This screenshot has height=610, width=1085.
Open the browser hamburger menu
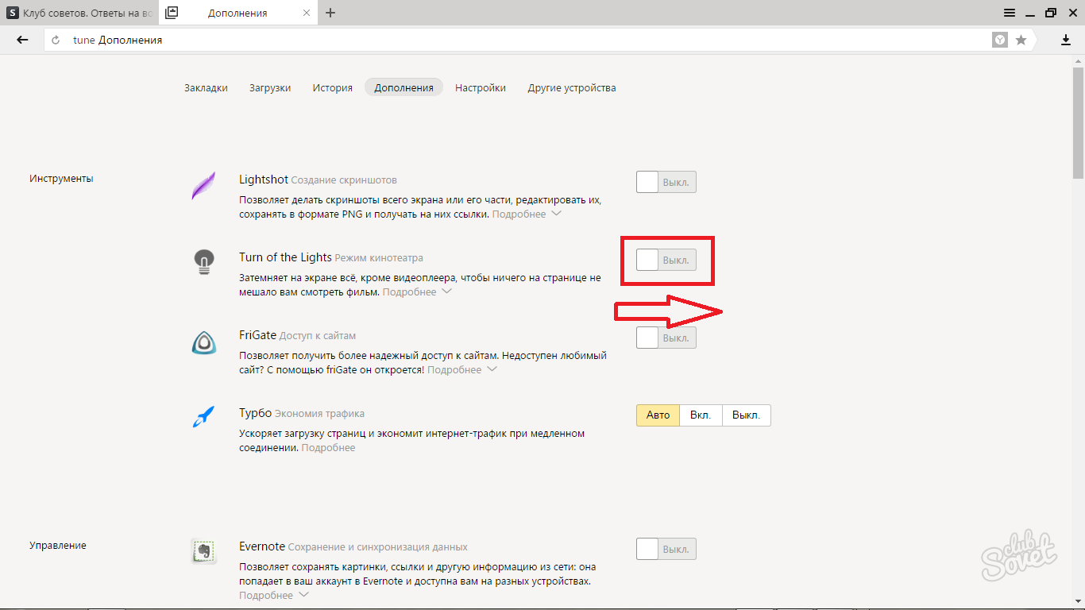[1010, 13]
